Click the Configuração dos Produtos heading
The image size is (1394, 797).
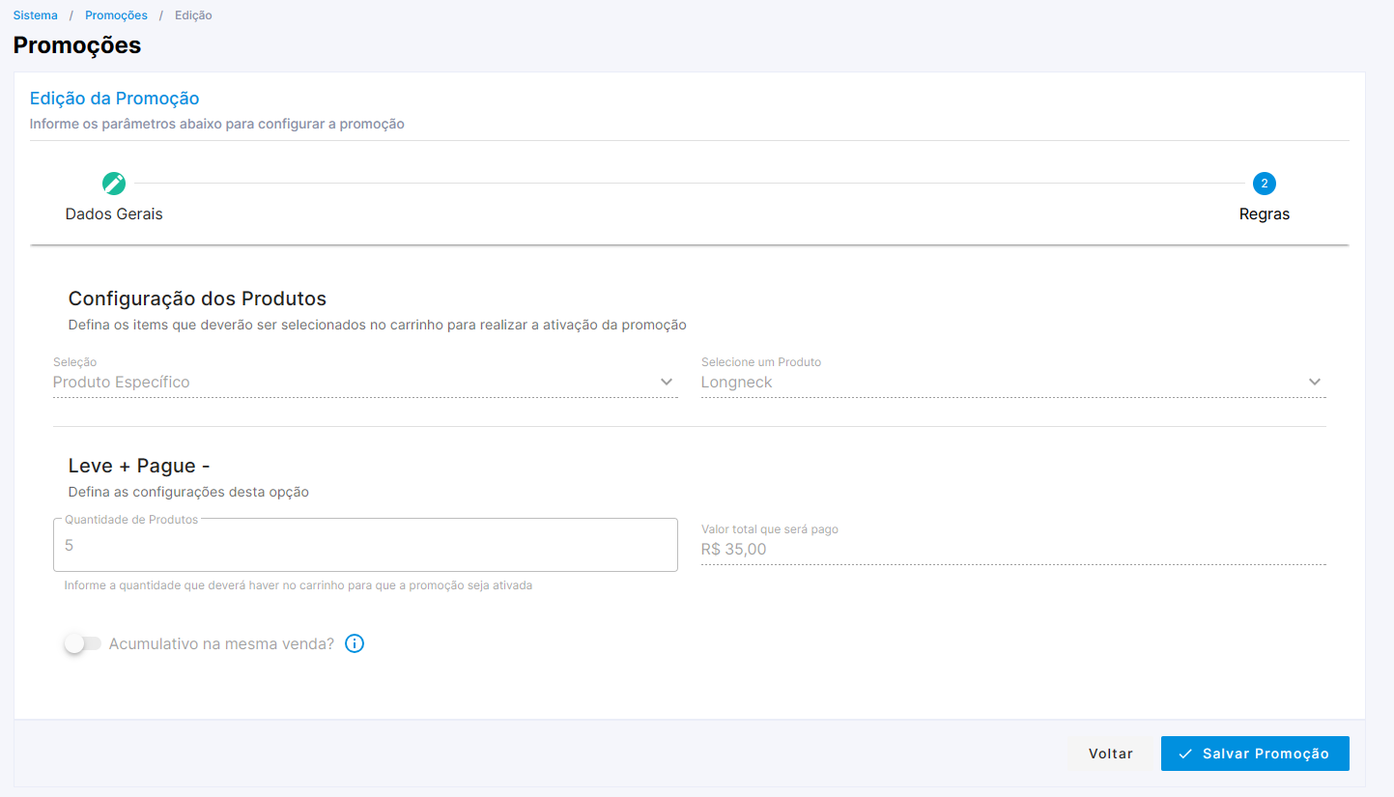click(x=198, y=299)
